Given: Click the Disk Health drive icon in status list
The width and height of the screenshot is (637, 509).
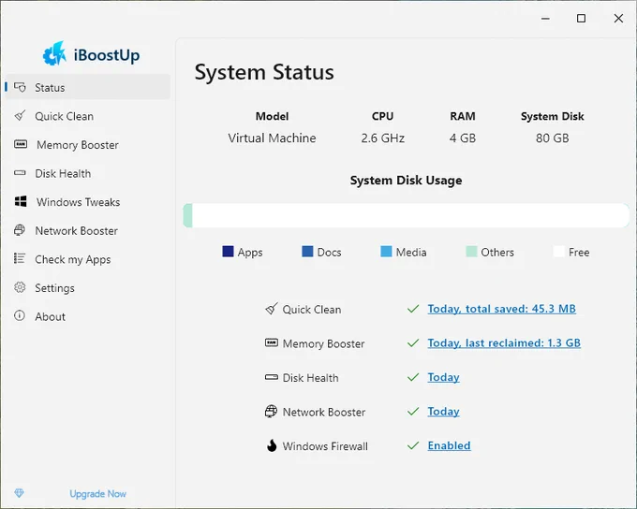Looking at the screenshot, I should tap(272, 377).
